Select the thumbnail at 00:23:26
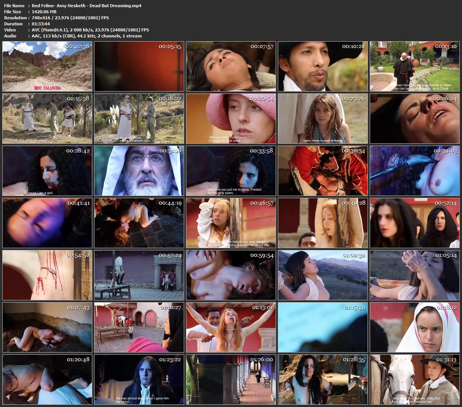This screenshot has height=407, width=462. click(x=323, y=119)
